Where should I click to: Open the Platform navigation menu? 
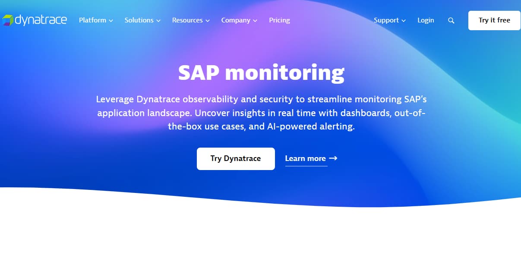point(93,20)
